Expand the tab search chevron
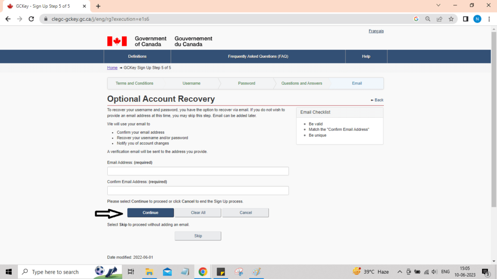 point(438,5)
